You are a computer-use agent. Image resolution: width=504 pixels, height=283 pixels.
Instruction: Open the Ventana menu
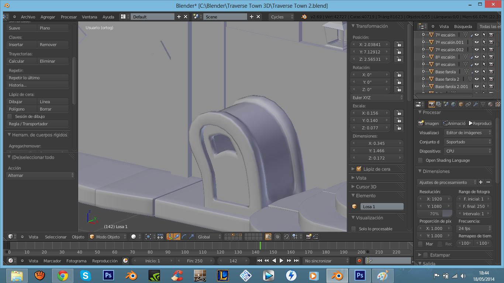(90, 17)
